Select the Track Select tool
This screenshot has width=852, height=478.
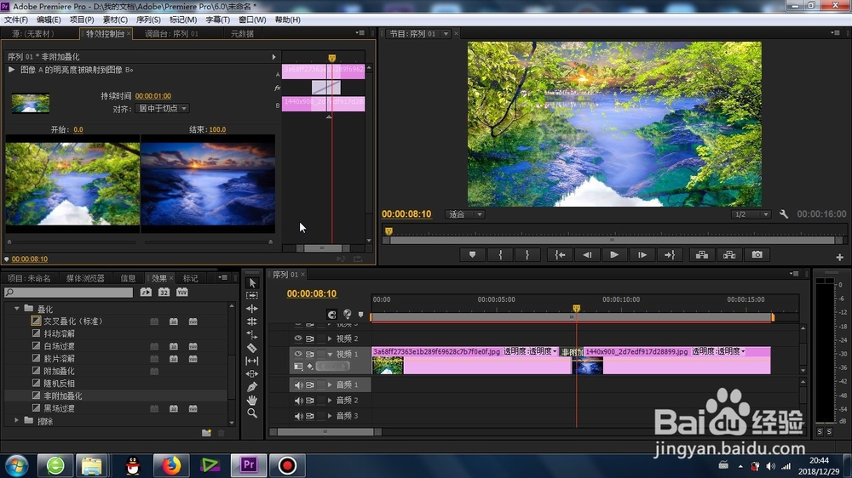pyautogui.click(x=252, y=296)
